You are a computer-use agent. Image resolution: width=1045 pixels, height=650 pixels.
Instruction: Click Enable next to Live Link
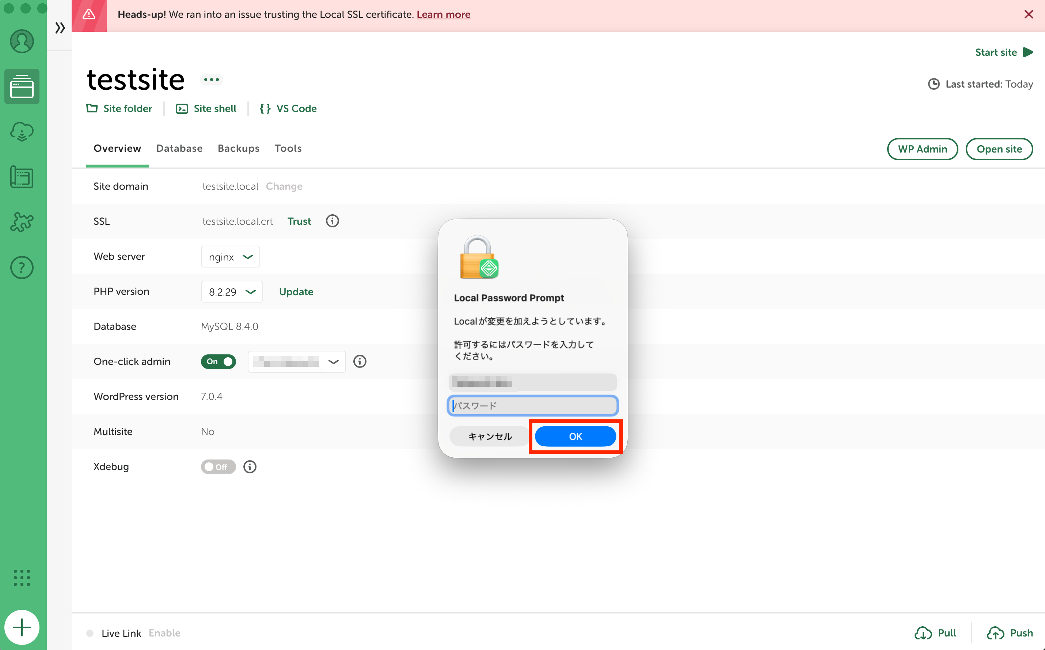point(164,633)
